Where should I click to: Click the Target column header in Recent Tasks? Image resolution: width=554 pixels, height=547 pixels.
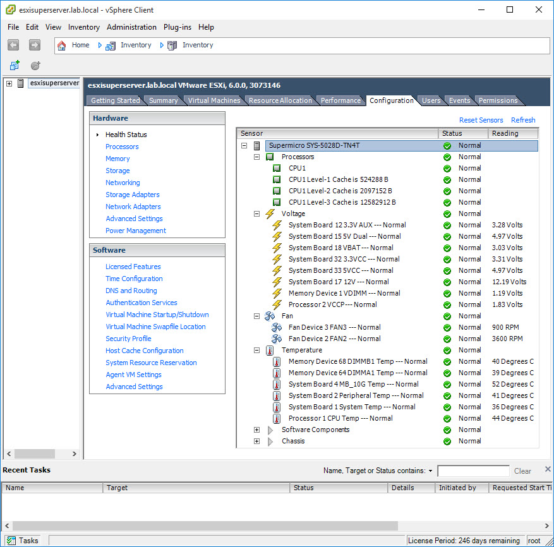pyautogui.click(x=196, y=488)
